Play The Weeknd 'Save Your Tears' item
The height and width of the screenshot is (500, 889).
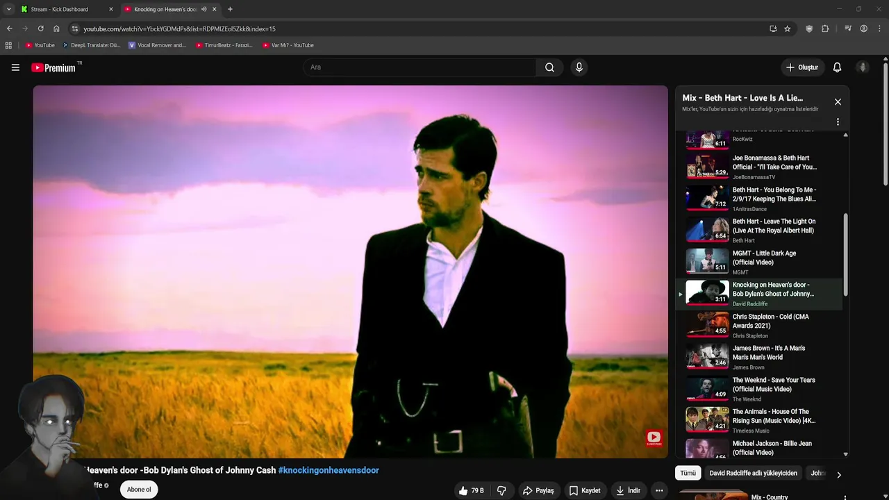click(759, 389)
